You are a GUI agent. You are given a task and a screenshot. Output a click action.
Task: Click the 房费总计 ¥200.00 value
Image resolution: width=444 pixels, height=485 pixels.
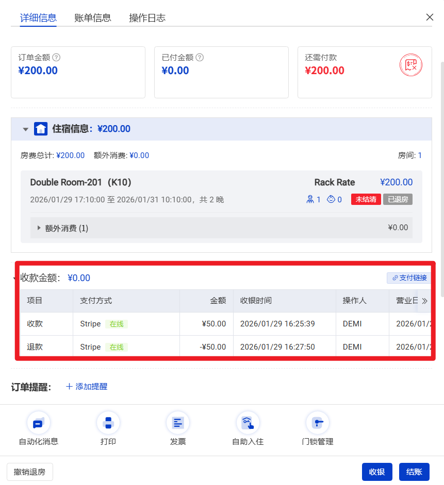tap(70, 155)
